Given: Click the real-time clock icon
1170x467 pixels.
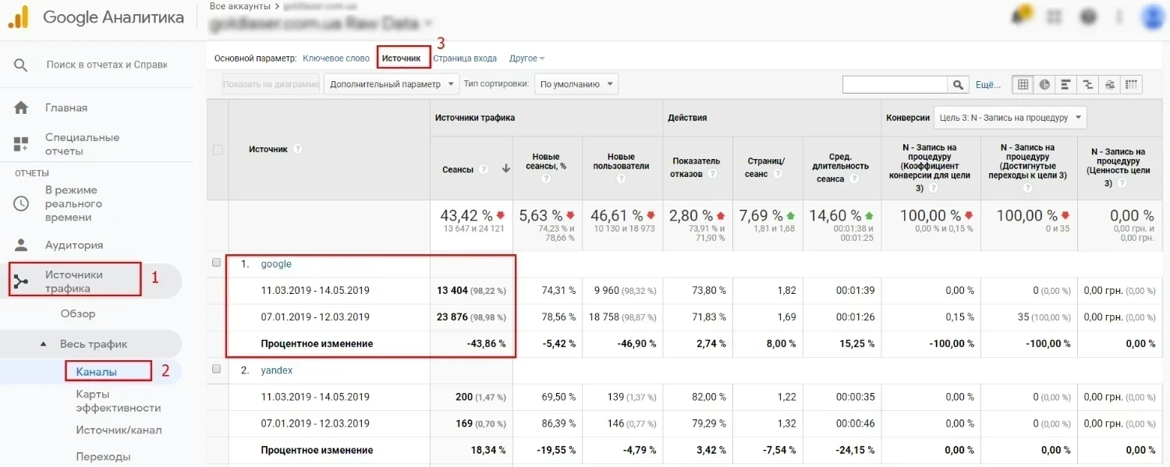Looking at the screenshot, I should pyautogui.click(x=21, y=203).
